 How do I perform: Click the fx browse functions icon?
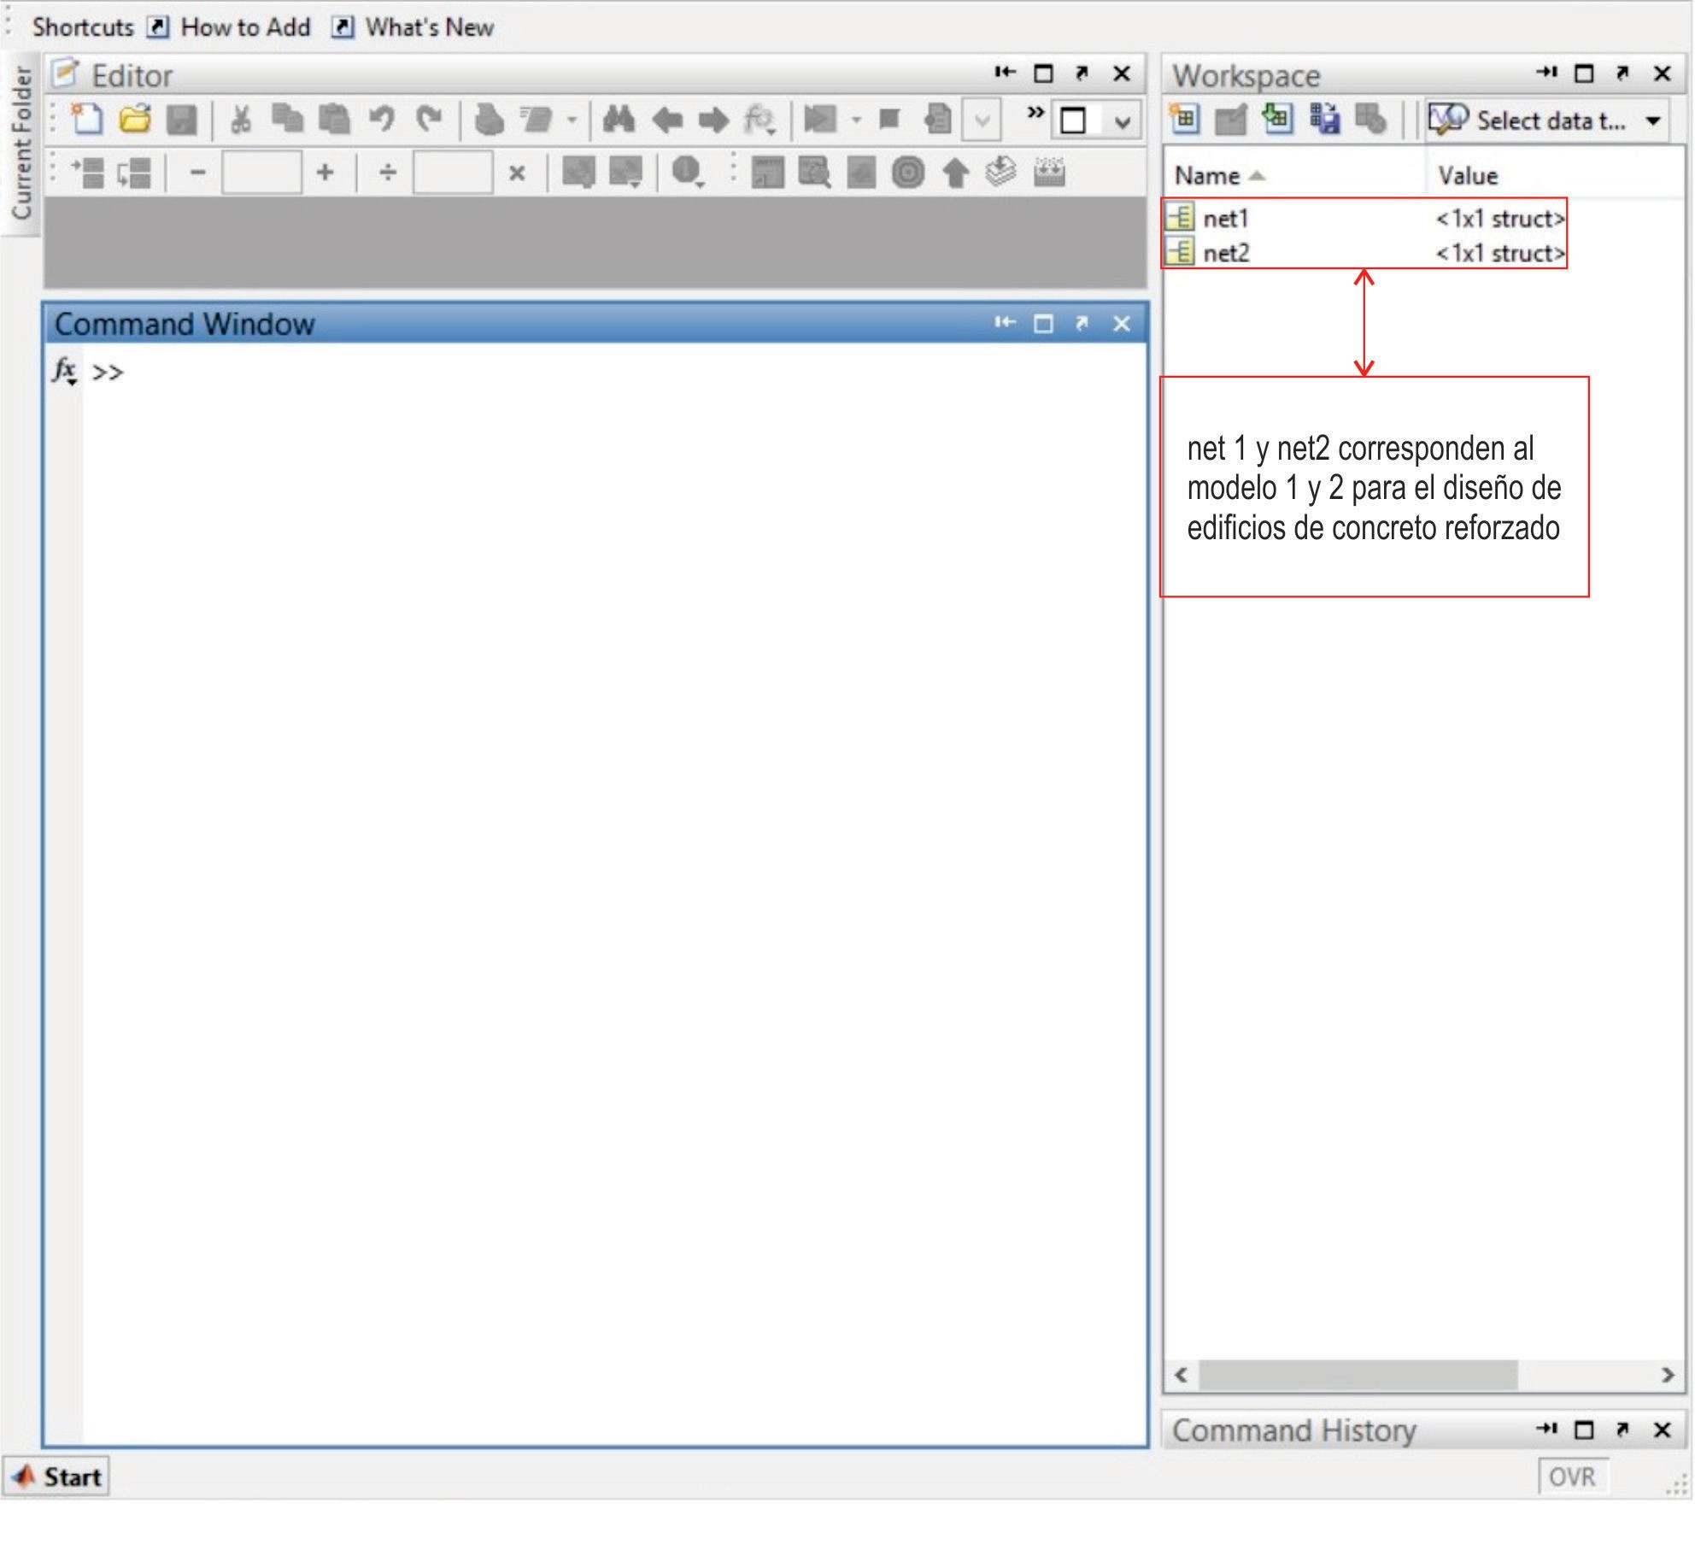tap(65, 372)
